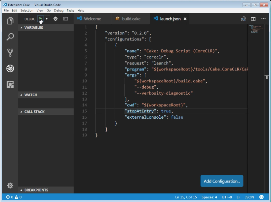Open launch.json via debug gear icon
Image resolution: width=271 pixels, height=202 pixels.
(x=56, y=19)
